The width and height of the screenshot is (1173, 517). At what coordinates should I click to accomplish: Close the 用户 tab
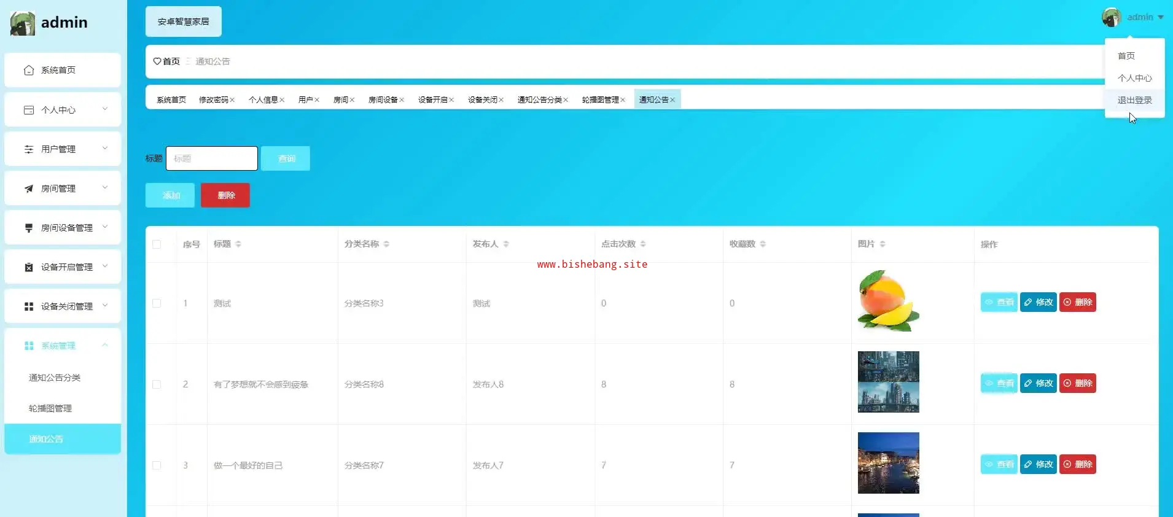(x=317, y=100)
